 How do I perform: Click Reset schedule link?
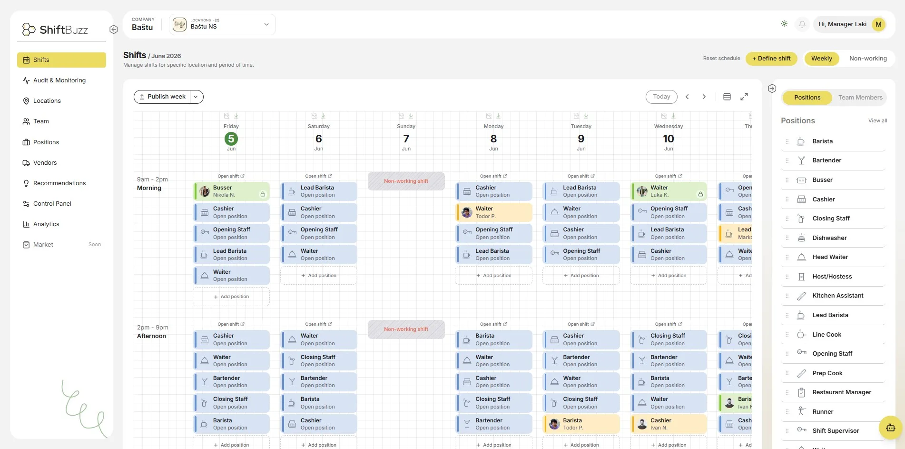pyautogui.click(x=721, y=59)
